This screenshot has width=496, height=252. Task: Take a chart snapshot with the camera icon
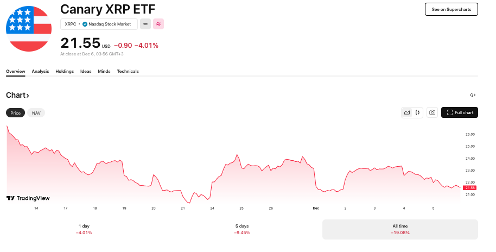point(432,112)
